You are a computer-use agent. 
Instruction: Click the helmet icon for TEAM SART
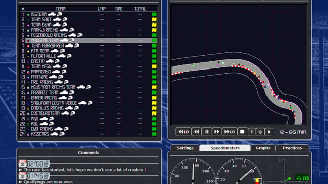(65, 19)
